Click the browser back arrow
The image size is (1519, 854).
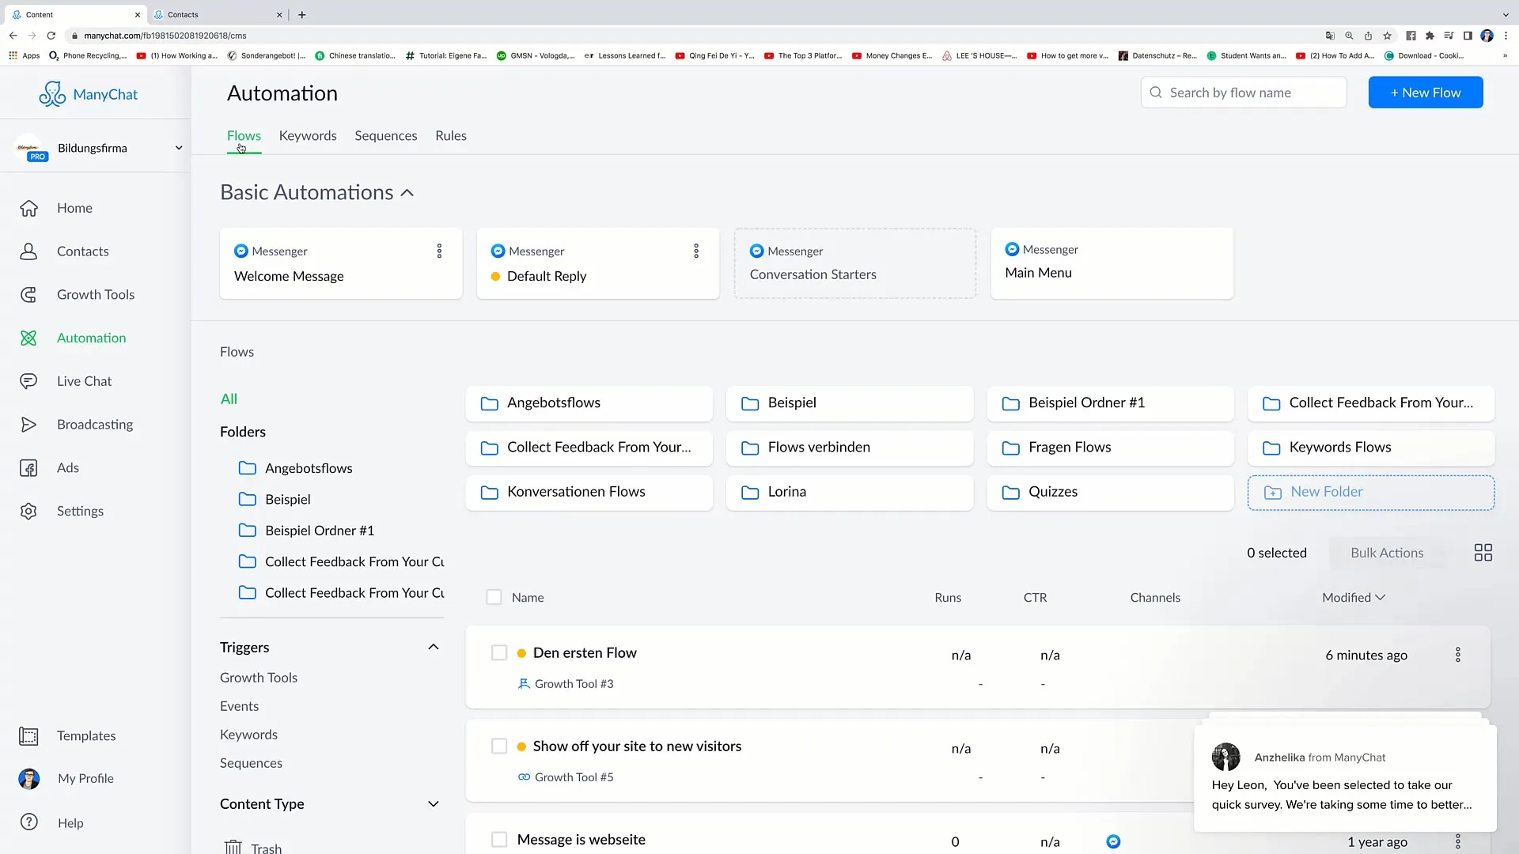click(13, 36)
